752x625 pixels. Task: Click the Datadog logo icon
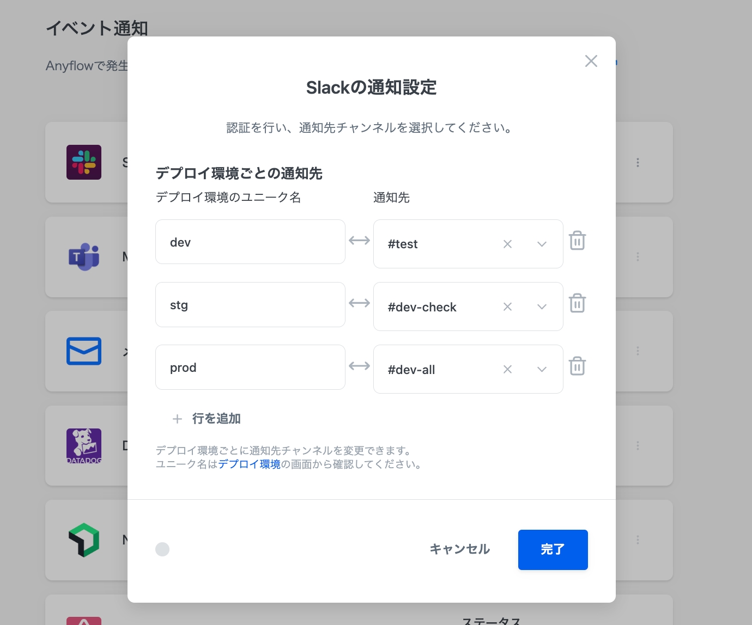pos(84,445)
